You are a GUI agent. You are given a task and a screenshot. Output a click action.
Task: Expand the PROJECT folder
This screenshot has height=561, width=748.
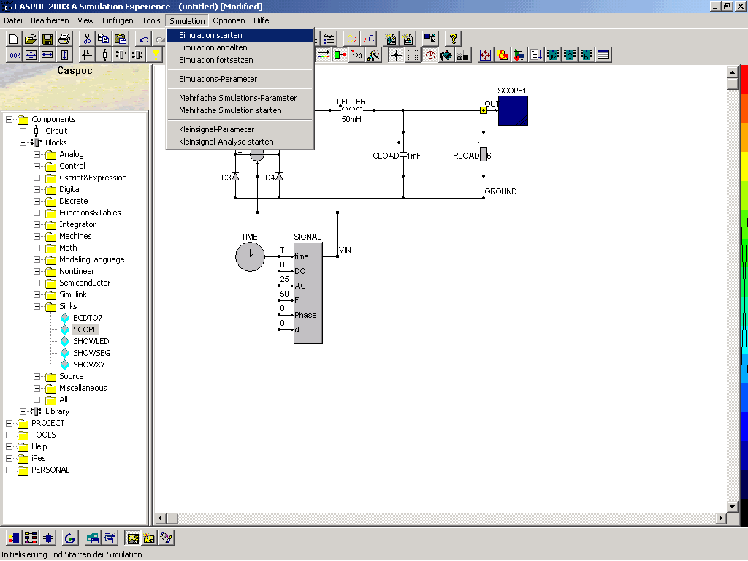(9, 423)
